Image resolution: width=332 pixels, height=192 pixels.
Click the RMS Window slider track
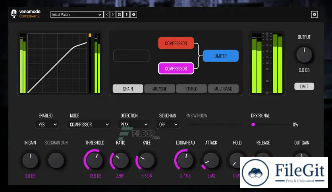[214, 125]
